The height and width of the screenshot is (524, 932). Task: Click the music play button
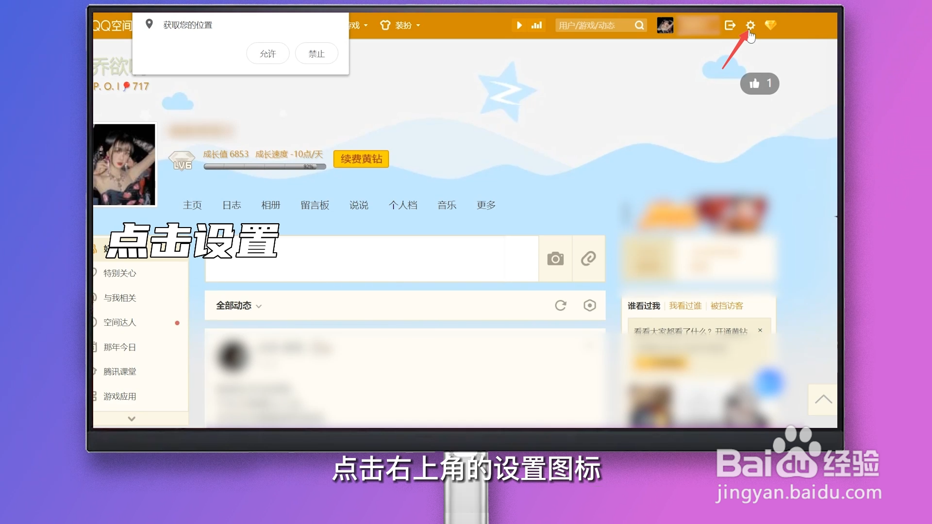(x=519, y=25)
